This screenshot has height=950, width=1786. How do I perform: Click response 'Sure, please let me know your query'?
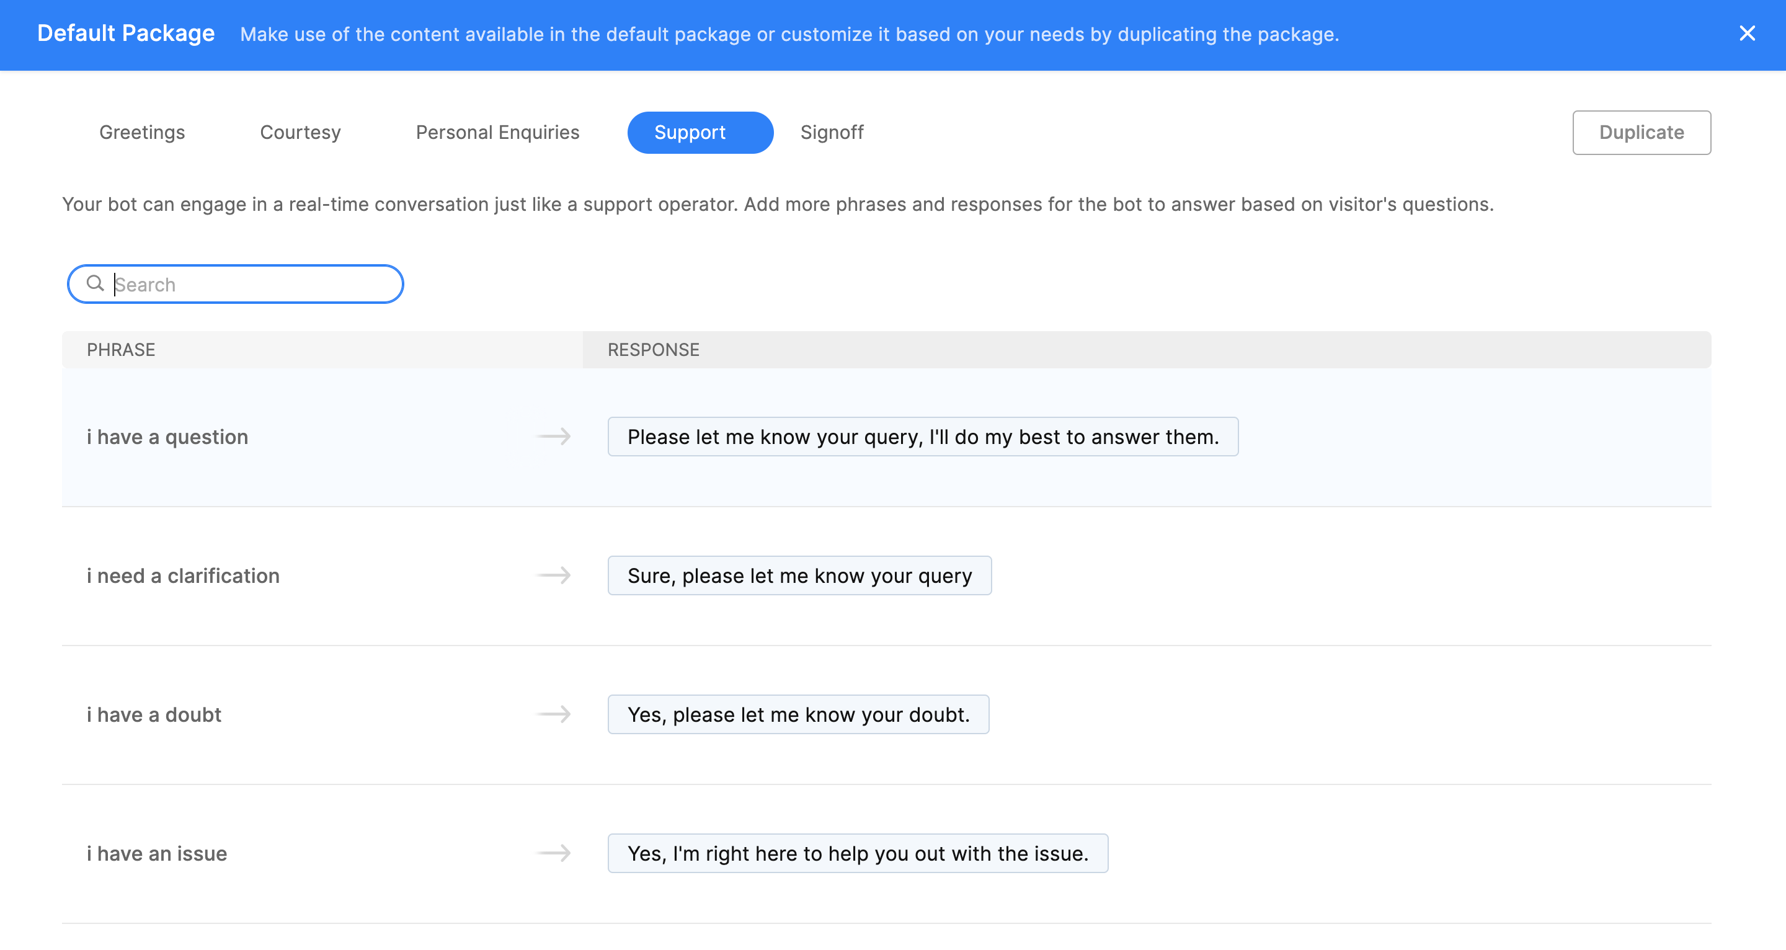pyautogui.click(x=799, y=575)
